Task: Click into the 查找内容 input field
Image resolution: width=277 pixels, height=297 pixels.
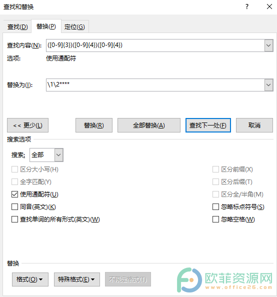Action: point(155,45)
